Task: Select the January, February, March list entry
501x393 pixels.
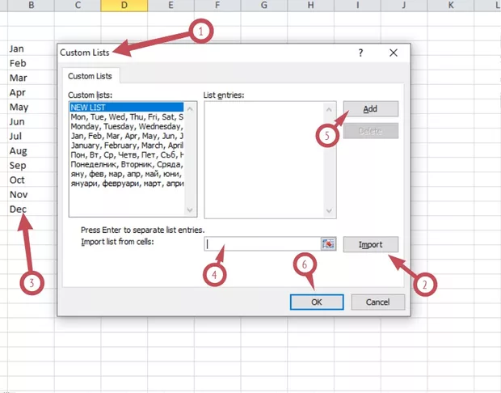Action: (x=127, y=146)
